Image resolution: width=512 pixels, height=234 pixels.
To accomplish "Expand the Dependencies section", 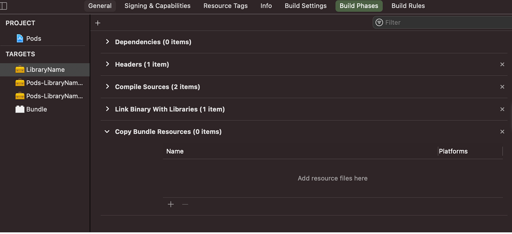I will click(107, 42).
